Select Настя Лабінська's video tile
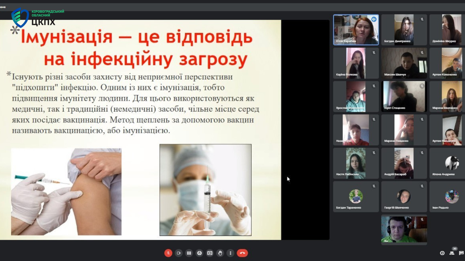This screenshot has width=465, height=261. tap(356, 163)
